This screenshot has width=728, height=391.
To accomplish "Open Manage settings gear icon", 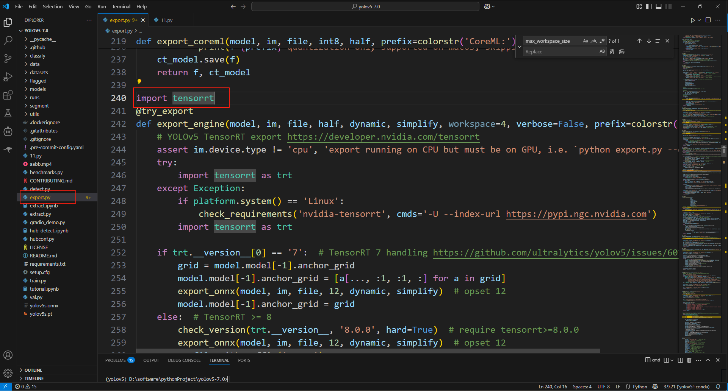I will coord(8,373).
